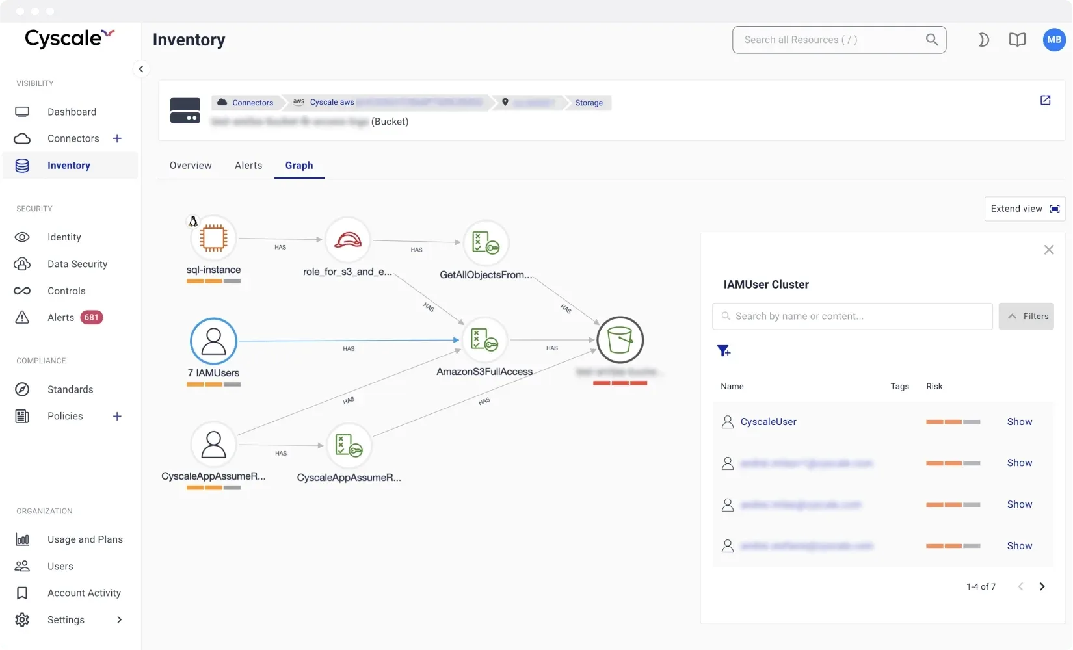
Task: Select Identity in the Security section
Action: click(64, 237)
